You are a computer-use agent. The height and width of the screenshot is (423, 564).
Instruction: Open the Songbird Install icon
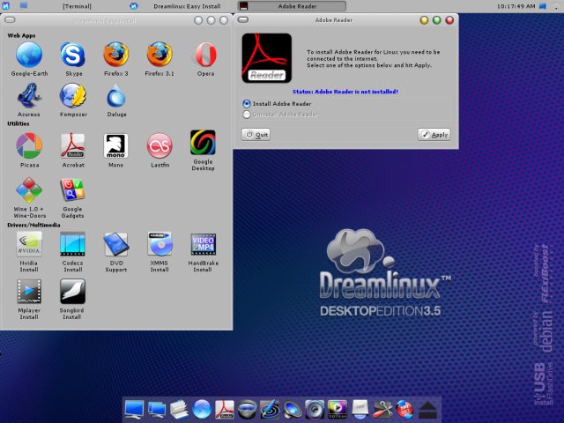point(72,292)
